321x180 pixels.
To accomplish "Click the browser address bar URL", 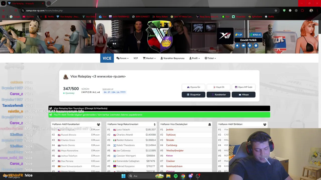I will [44, 10].
